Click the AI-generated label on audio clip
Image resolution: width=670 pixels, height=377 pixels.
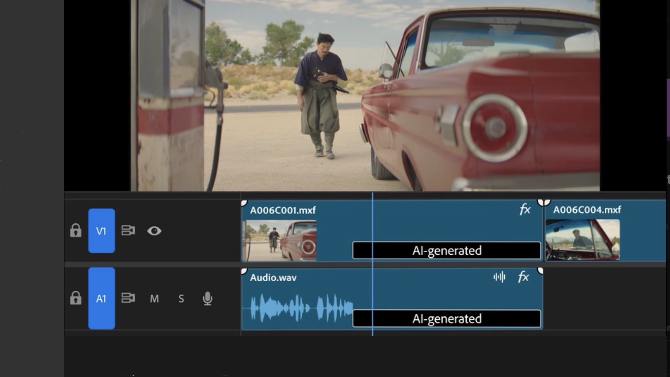click(x=447, y=319)
